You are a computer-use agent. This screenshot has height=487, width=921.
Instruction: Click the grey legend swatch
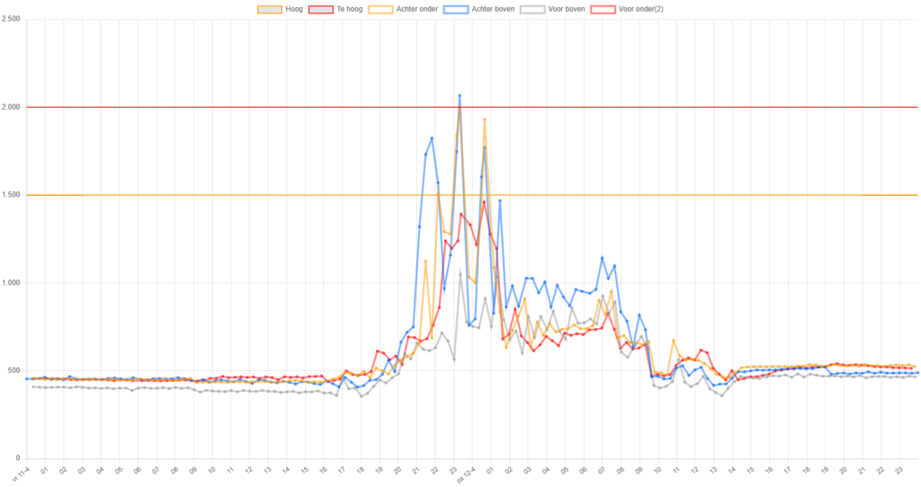[532, 9]
